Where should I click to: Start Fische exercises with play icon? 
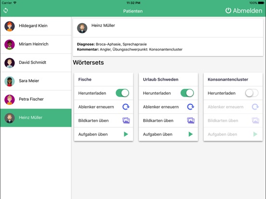tap(126, 134)
